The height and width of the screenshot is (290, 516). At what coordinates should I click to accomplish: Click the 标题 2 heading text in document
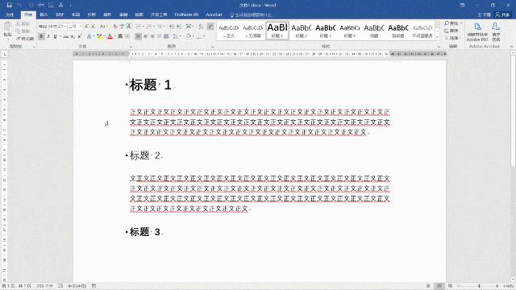[145, 155]
